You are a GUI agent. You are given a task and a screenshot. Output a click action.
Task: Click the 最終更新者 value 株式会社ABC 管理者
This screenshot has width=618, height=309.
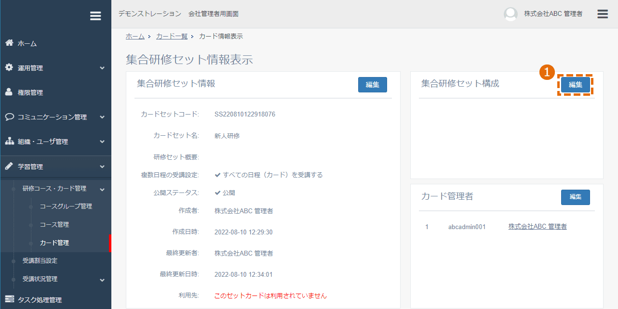[x=244, y=253]
